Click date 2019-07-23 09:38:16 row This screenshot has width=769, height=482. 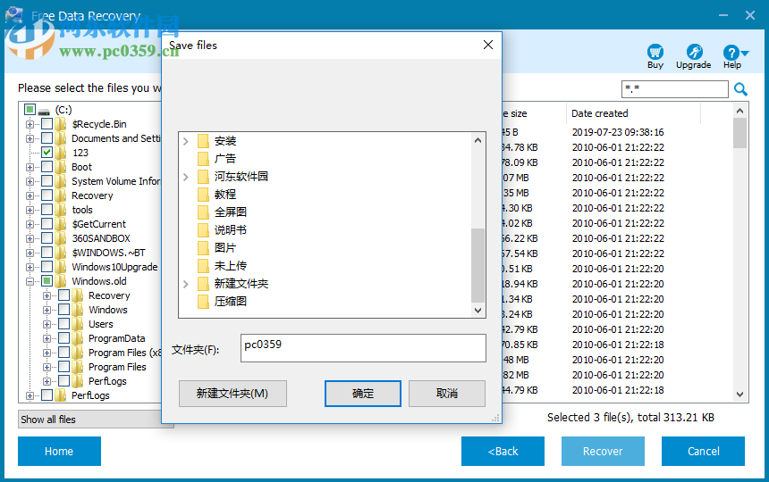click(x=618, y=132)
